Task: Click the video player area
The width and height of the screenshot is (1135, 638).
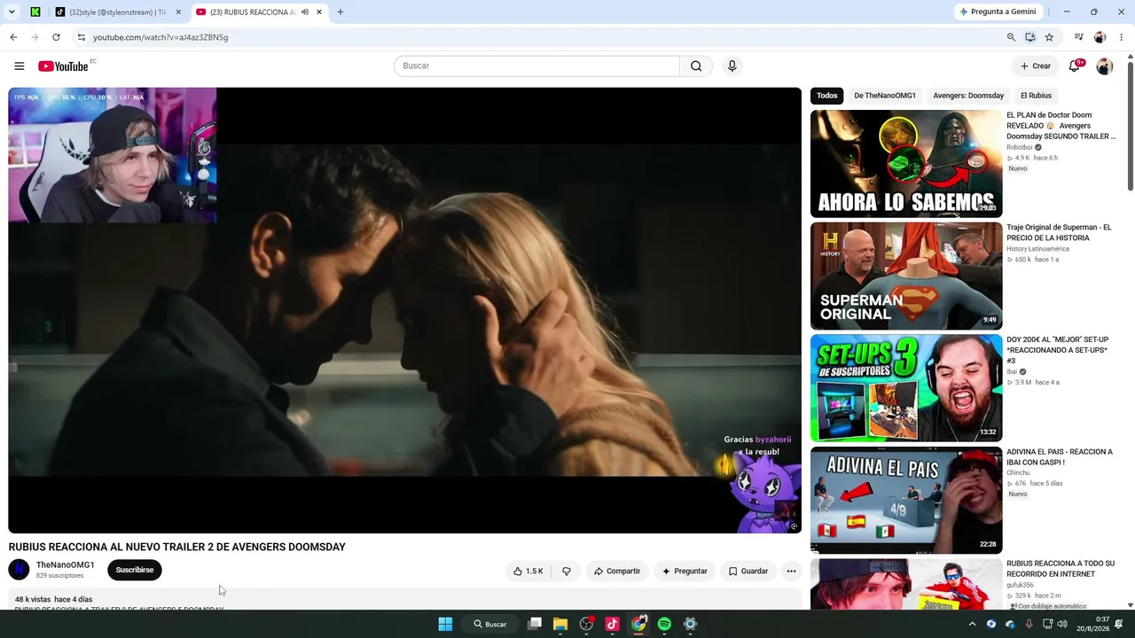Action: (x=405, y=310)
